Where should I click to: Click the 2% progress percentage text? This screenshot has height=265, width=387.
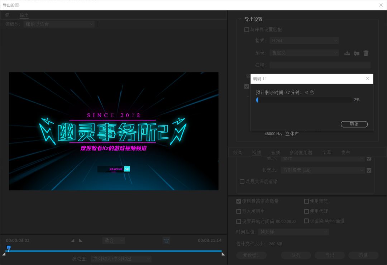pyautogui.click(x=357, y=100)
